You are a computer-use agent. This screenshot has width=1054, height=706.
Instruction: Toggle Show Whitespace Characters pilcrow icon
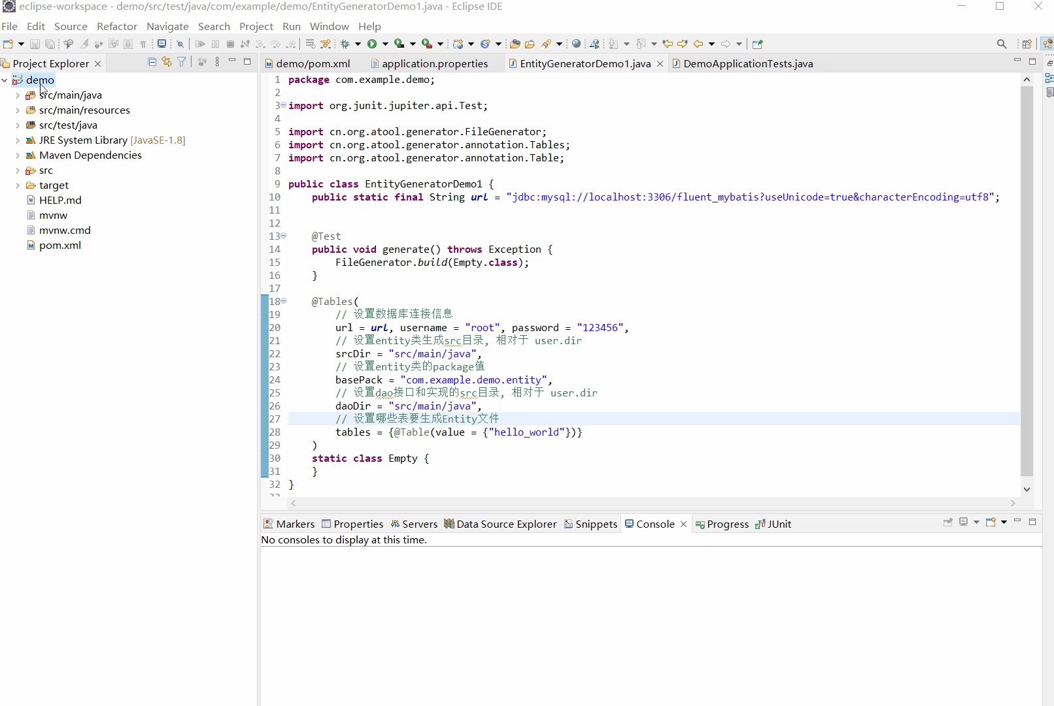[143, 44]
